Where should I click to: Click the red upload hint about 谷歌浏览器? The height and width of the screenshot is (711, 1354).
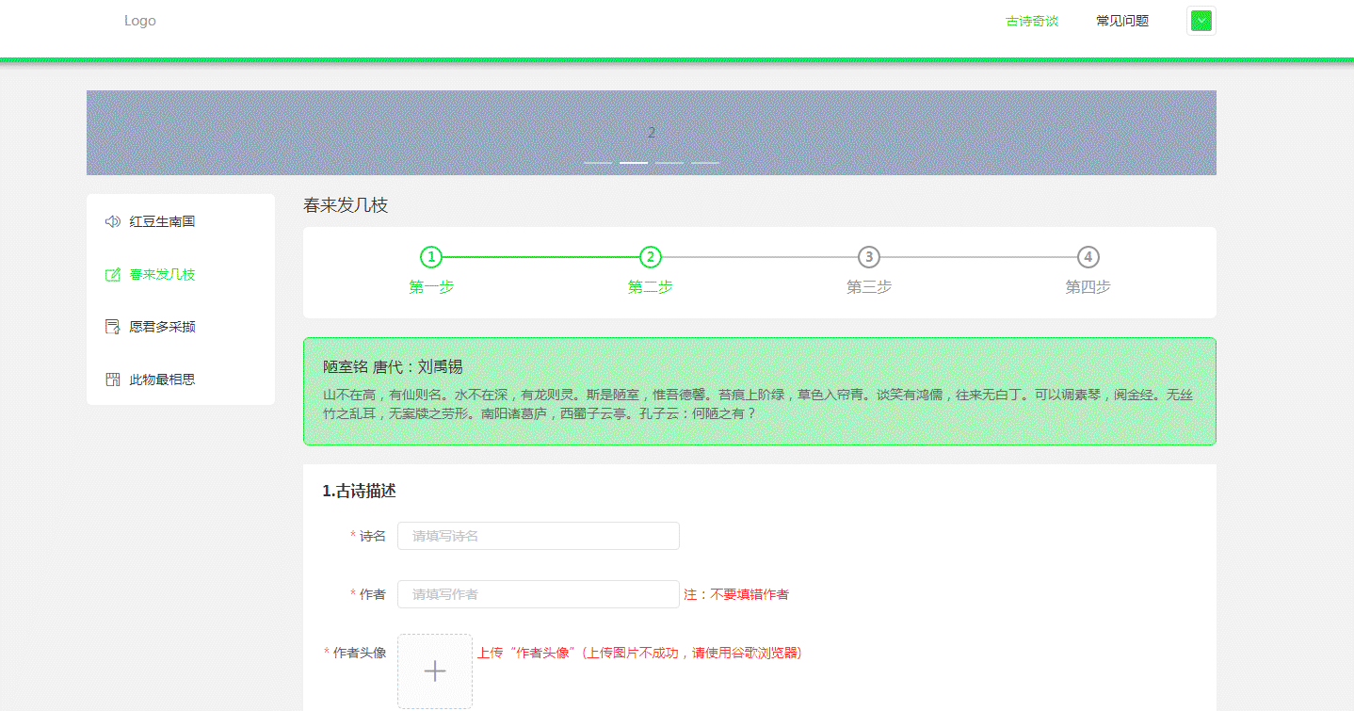point(639,653)
